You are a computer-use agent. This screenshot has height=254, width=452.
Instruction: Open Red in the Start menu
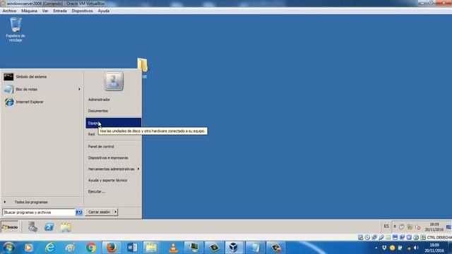pyautogui.click(x=91, y=134)
